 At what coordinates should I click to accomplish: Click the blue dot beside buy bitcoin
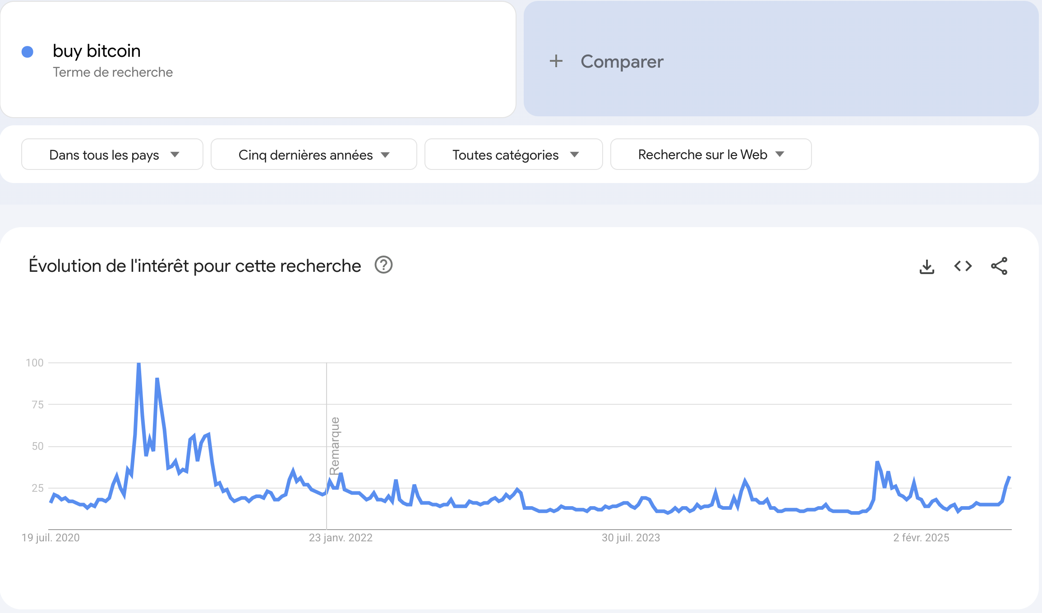pos(28,52)
